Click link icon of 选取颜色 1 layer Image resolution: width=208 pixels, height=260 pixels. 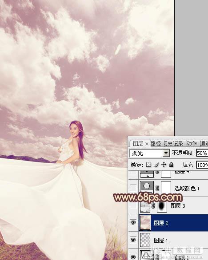pos(157,188)
